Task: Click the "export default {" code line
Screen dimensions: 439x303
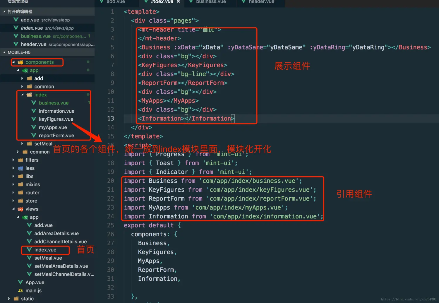Action: coord(152,225)
